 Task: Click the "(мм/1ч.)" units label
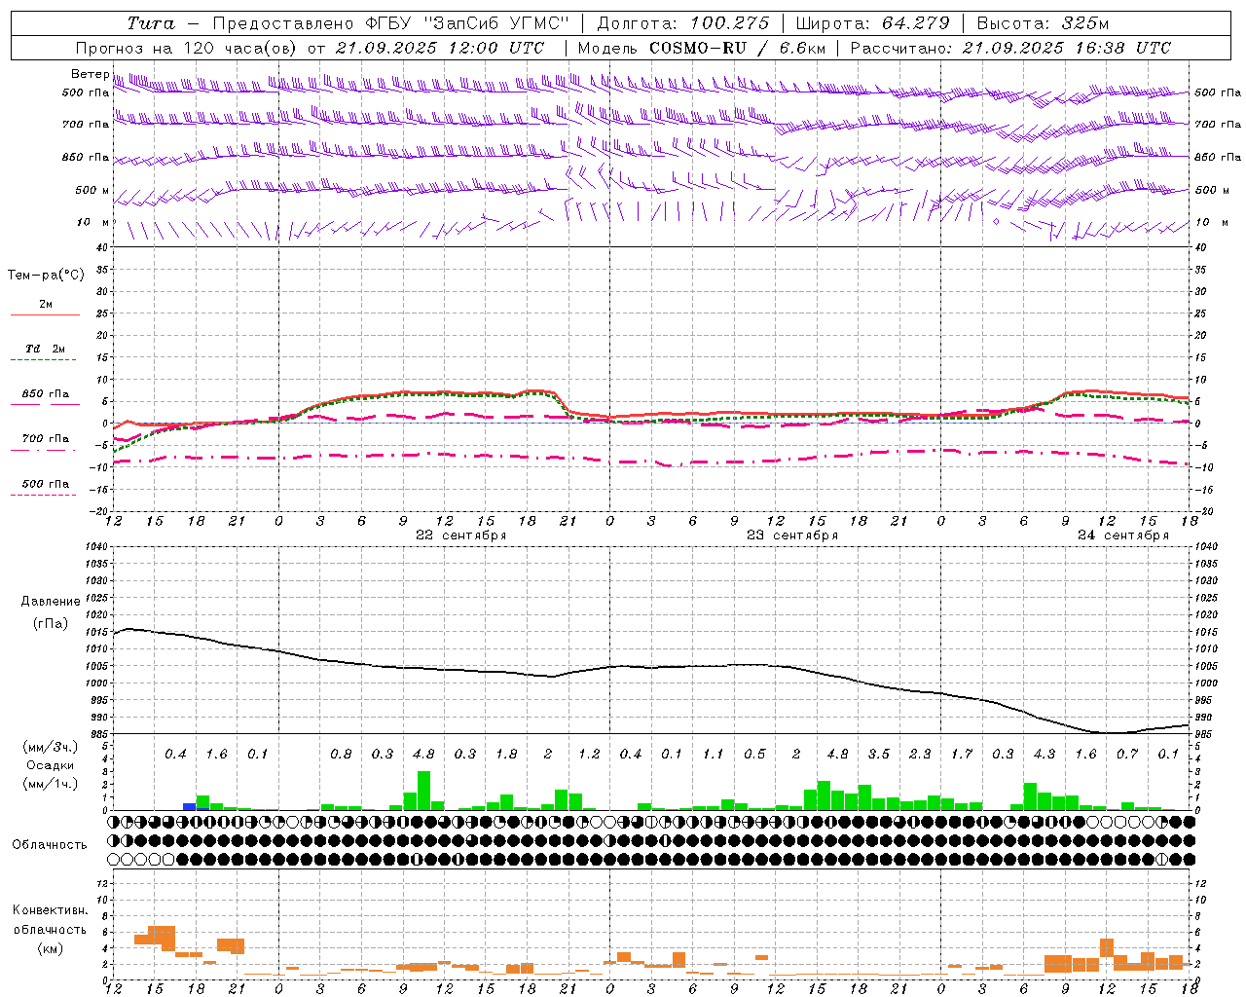51,784
